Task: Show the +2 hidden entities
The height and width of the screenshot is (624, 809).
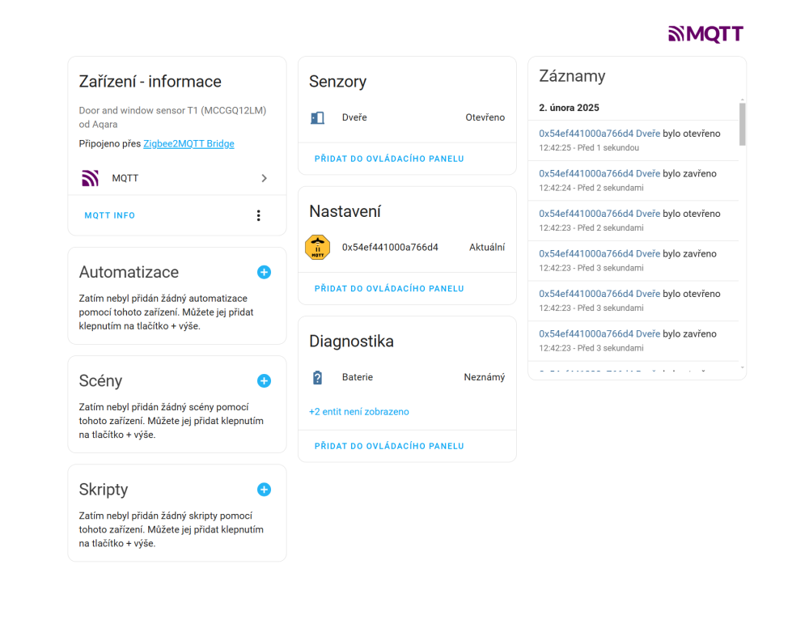Action: pos(359,412)
